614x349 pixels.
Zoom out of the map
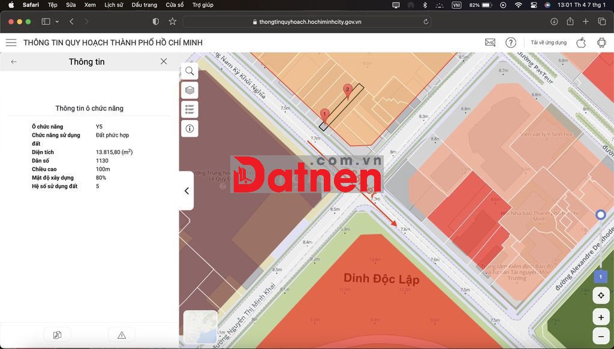tap(600, 336)
